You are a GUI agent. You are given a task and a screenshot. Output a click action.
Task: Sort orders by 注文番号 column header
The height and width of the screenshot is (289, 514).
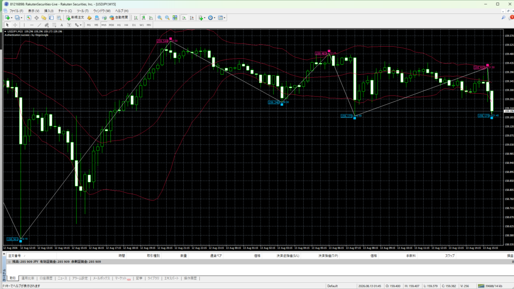(15, 255)
